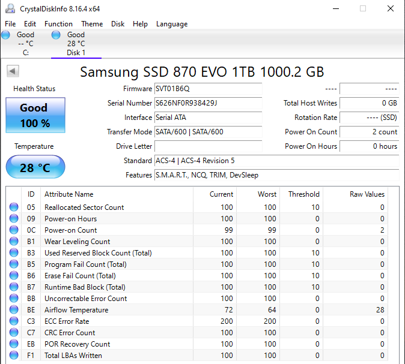The width and height of the screenshot is (405, 364).
Task: Click the 28 °C temperature button
Action: pyautogui.click(x=35, y=167)
